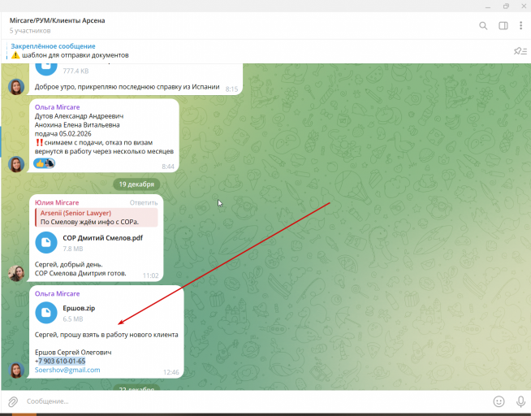
Task: Click the text Ершов Сергей Олегович
Action: pyautogui.click(x=73, y=353)
